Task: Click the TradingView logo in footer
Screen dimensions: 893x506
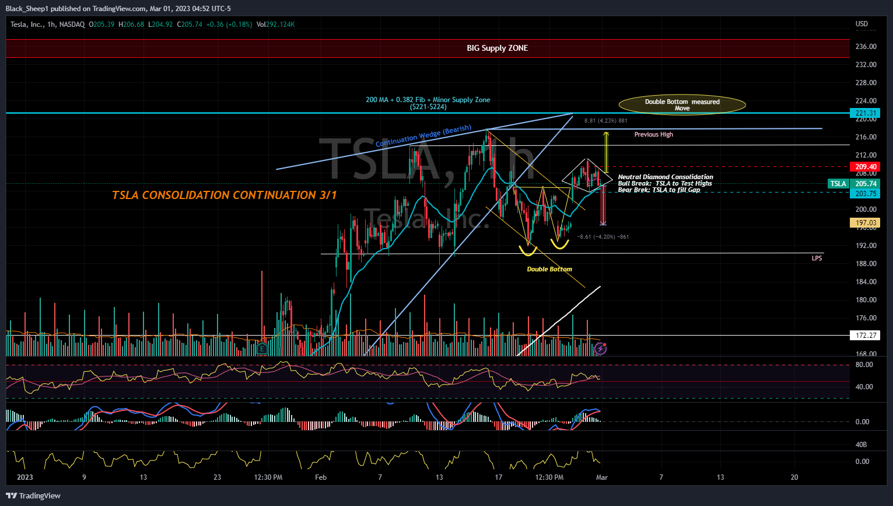Action: point(33,495)
